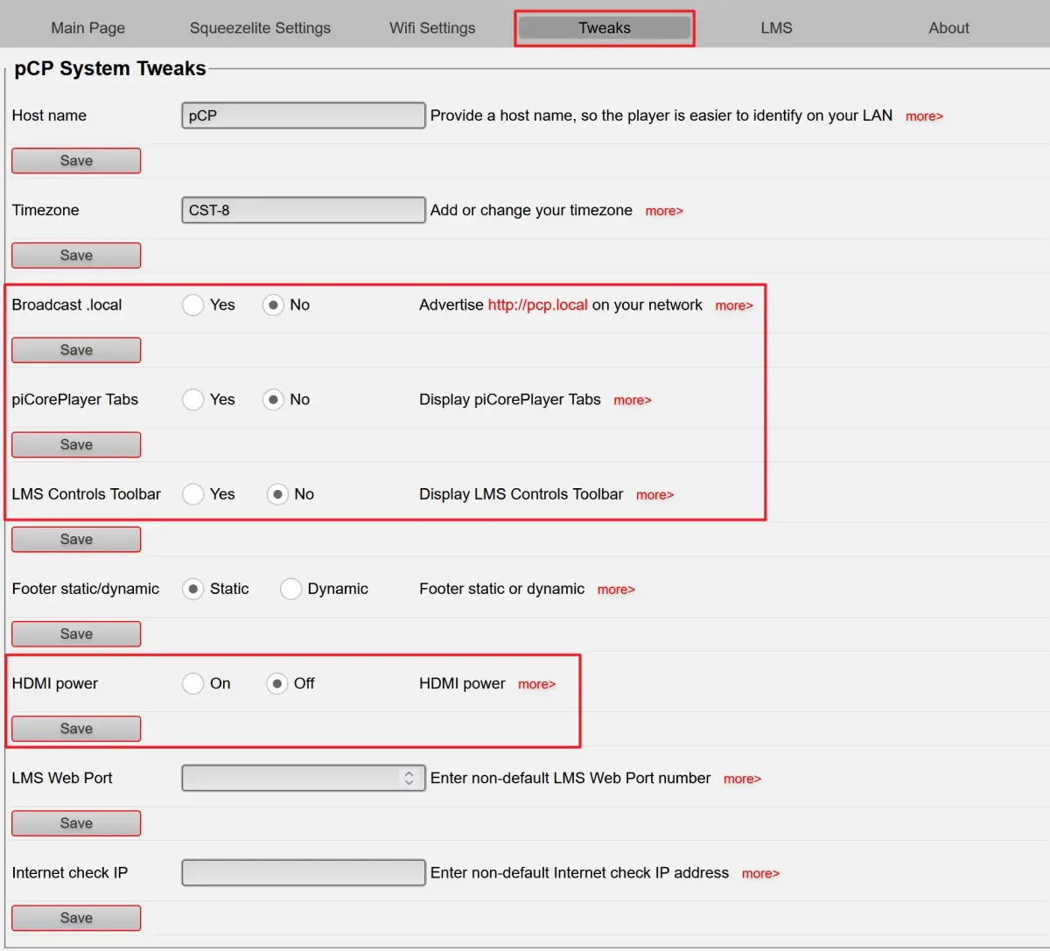
Task: Save the Host name setting
Action: 76,161
